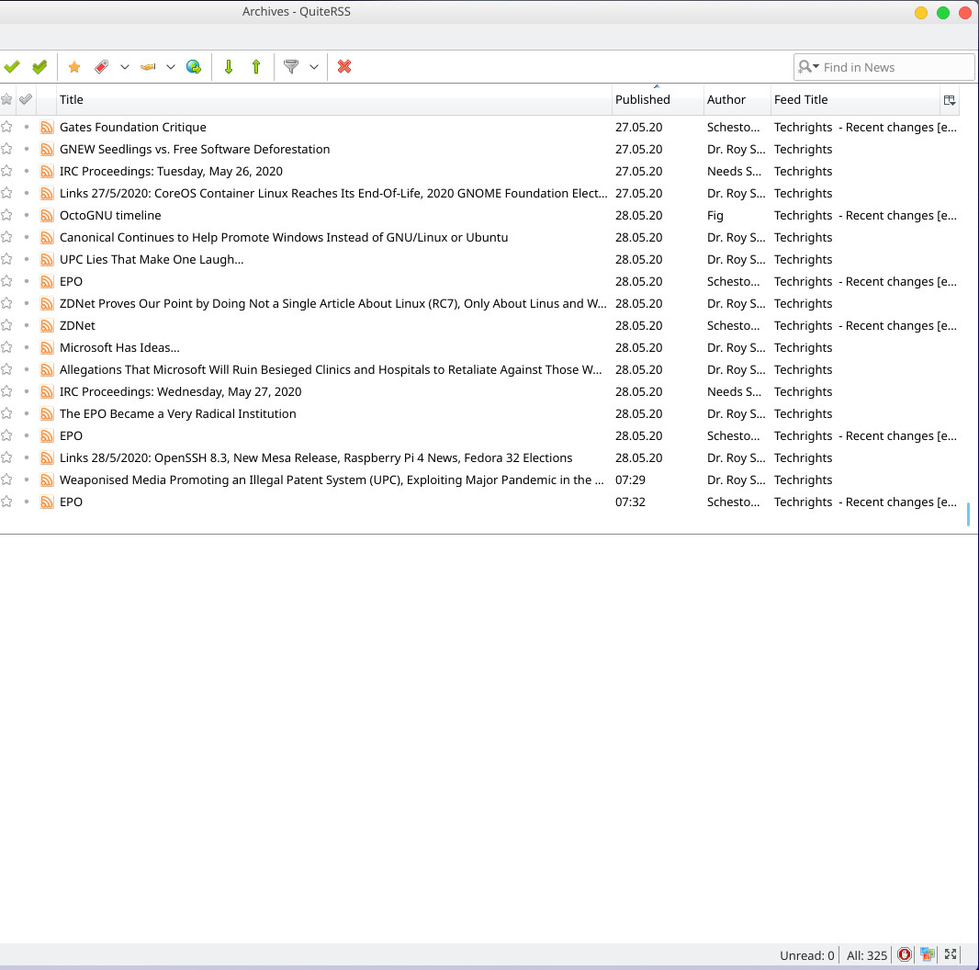Viewport: 979px width, 970px height.
Task: Sort by the Feed Title column header
Action: pos(855,100)
